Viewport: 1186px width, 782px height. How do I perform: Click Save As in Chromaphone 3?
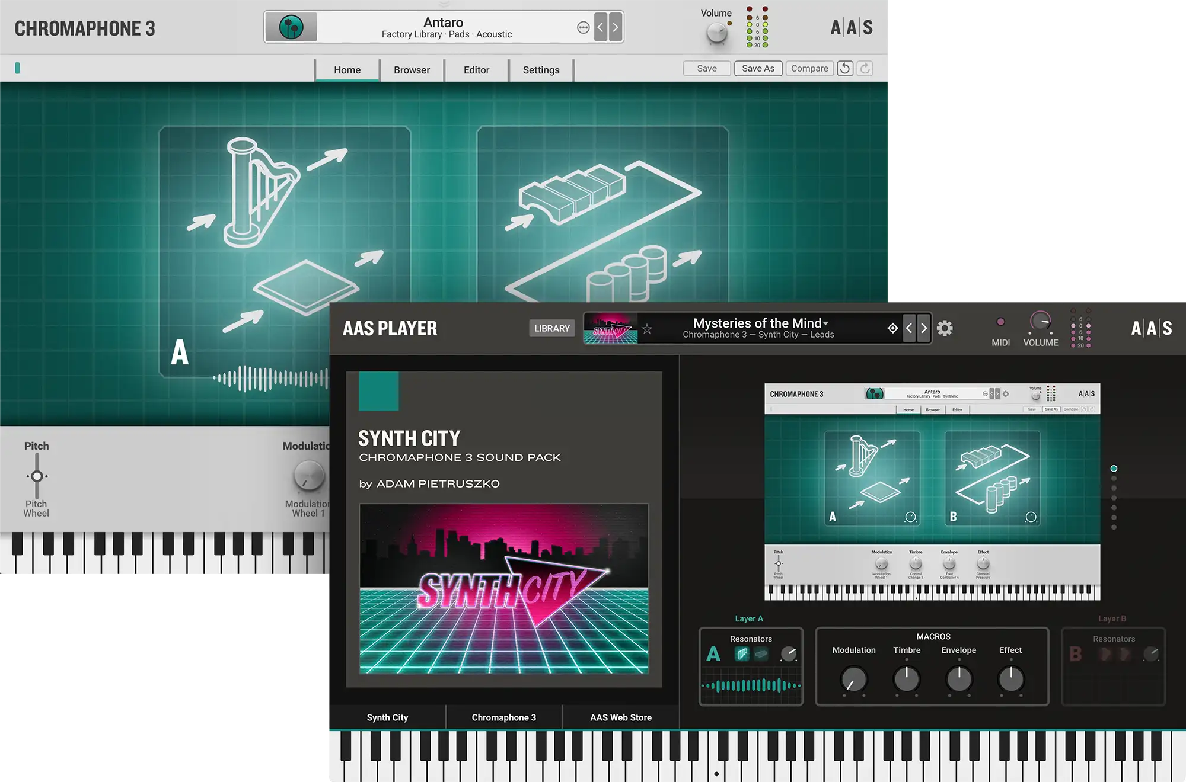[758, 68]
